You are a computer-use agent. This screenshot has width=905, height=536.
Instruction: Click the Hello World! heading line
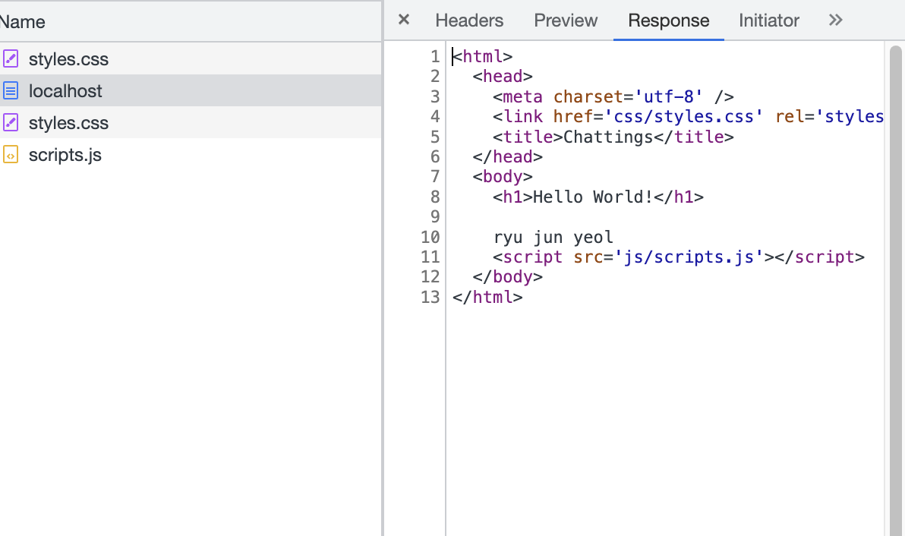click(x=598, y=197)
